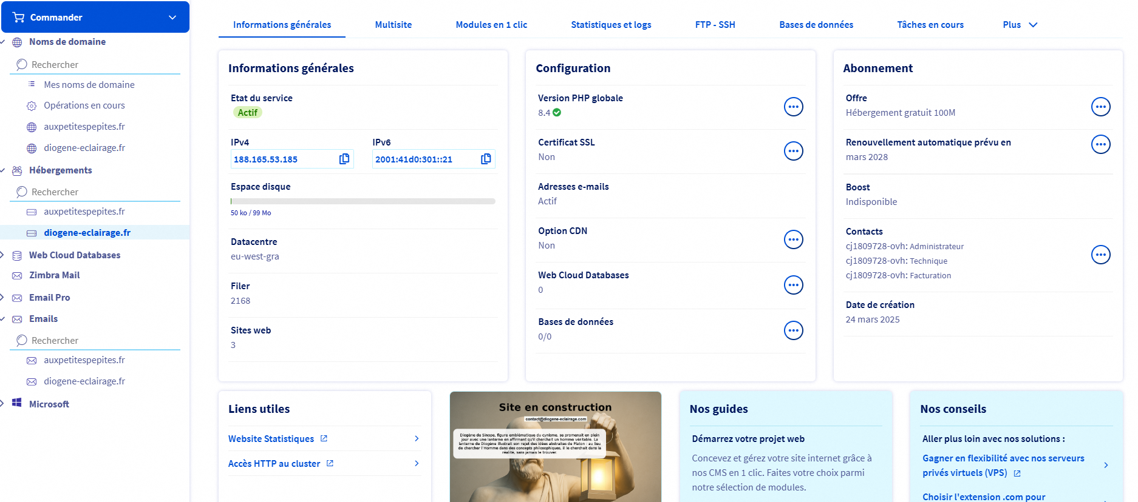The image size is (1138, 502).
Task: Open actions menu for Version PHP globale
Action: (793, 107)
